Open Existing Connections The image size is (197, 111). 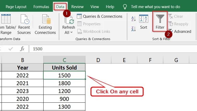(x=45, y=24)
